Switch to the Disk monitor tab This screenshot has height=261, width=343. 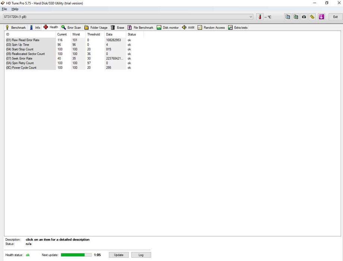168,28
